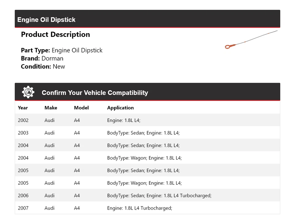Click the 2007 Turbocharged engine application text

(140, 208)
